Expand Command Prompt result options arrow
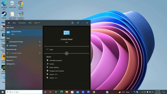The height and width of the screenshot is (94, 167). point(40,42)
